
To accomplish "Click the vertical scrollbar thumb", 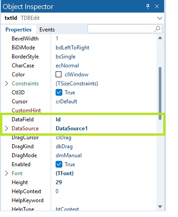I will coord(160,93).
